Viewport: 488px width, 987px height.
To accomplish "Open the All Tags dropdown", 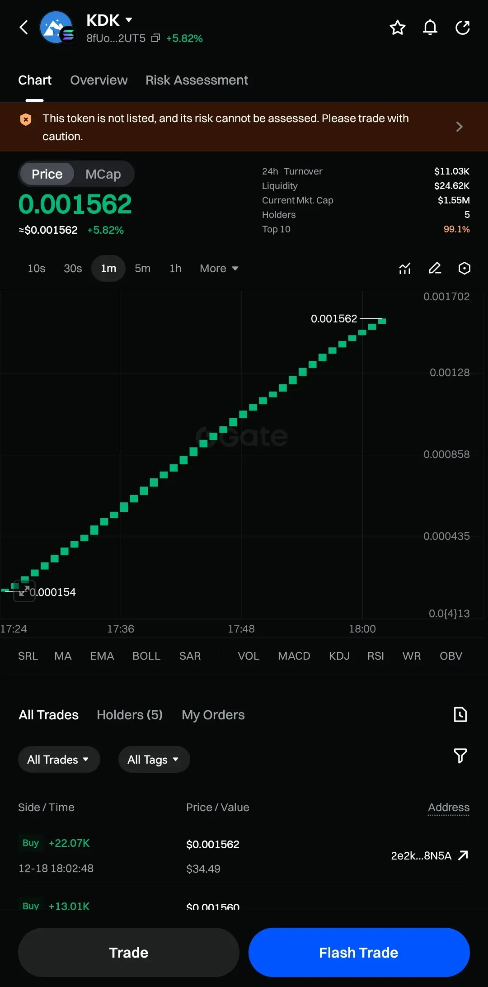I will pyautogui.click(x=154, y=760).
